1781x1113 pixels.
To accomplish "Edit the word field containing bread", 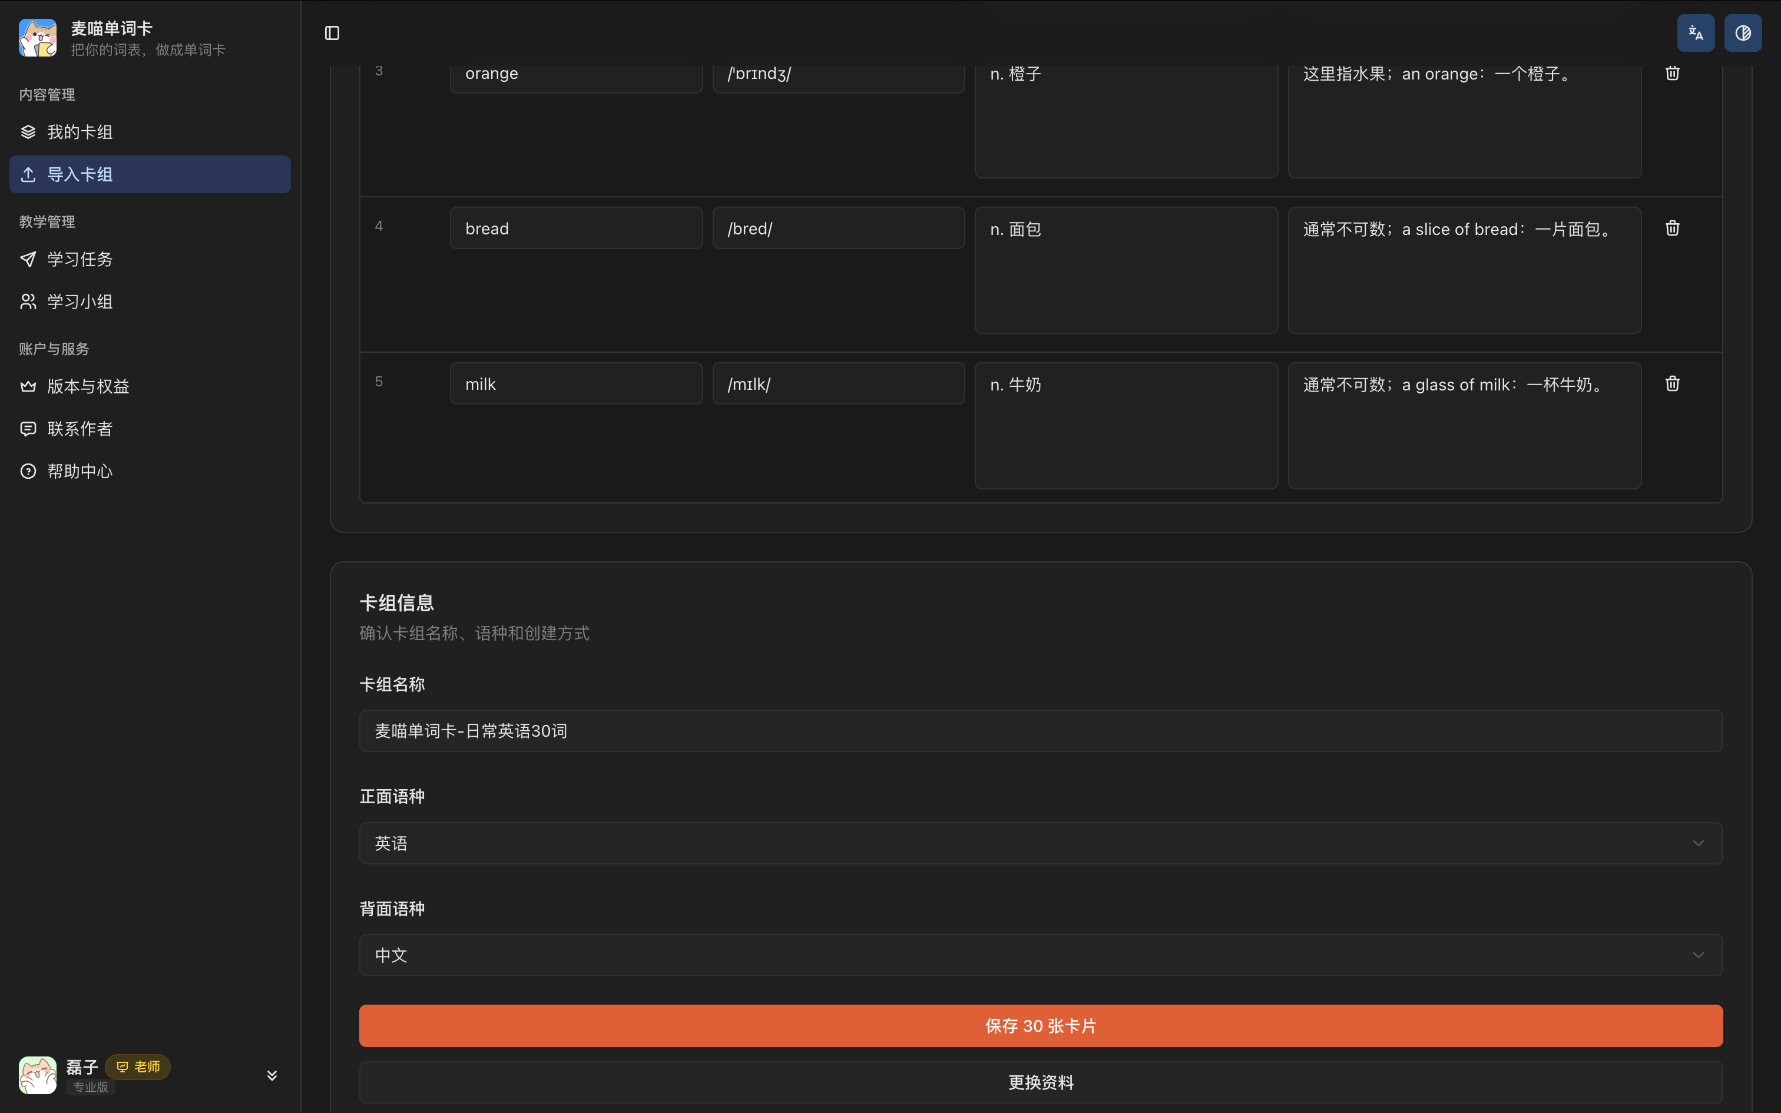I will point(576,228).
